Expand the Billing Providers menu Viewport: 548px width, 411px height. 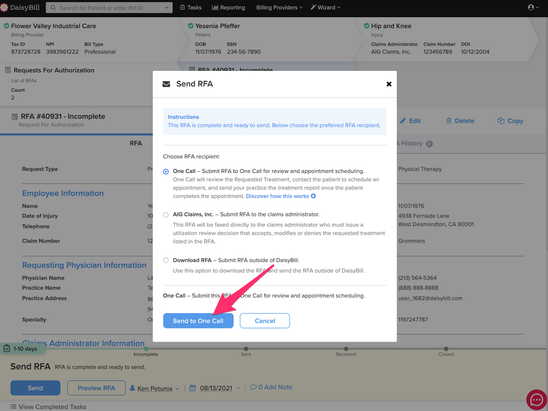[279, 8]
